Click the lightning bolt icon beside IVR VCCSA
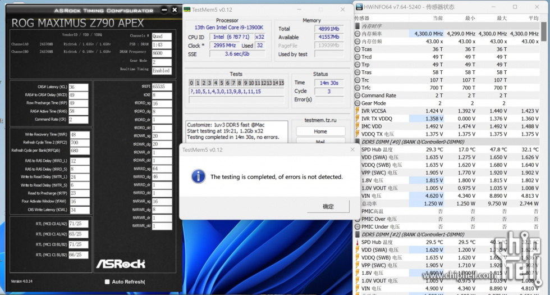The height and width of the screenshot is (295, 550). [x=357, y=111]
